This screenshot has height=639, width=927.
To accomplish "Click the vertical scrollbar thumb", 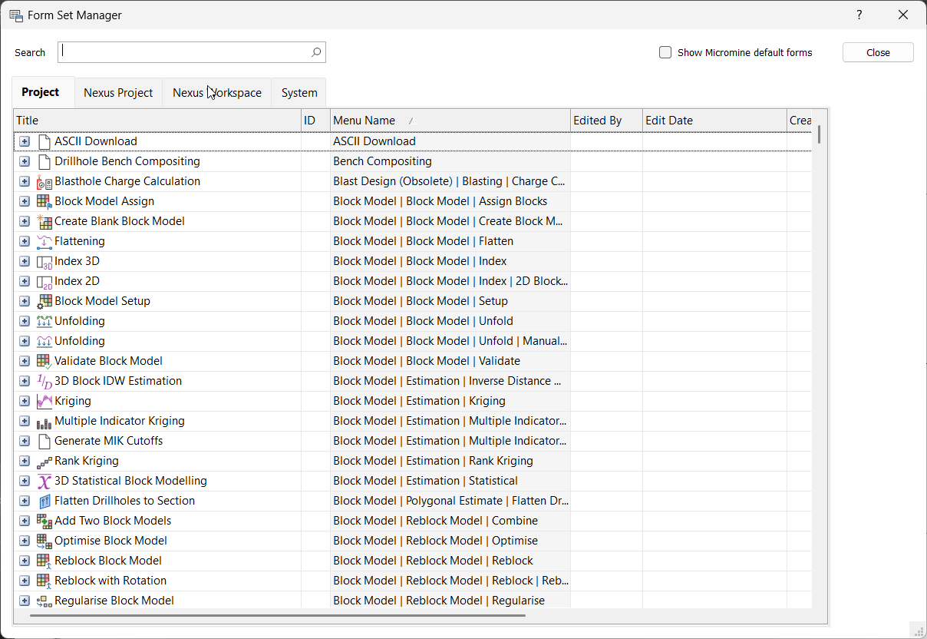I will point(820,134).
